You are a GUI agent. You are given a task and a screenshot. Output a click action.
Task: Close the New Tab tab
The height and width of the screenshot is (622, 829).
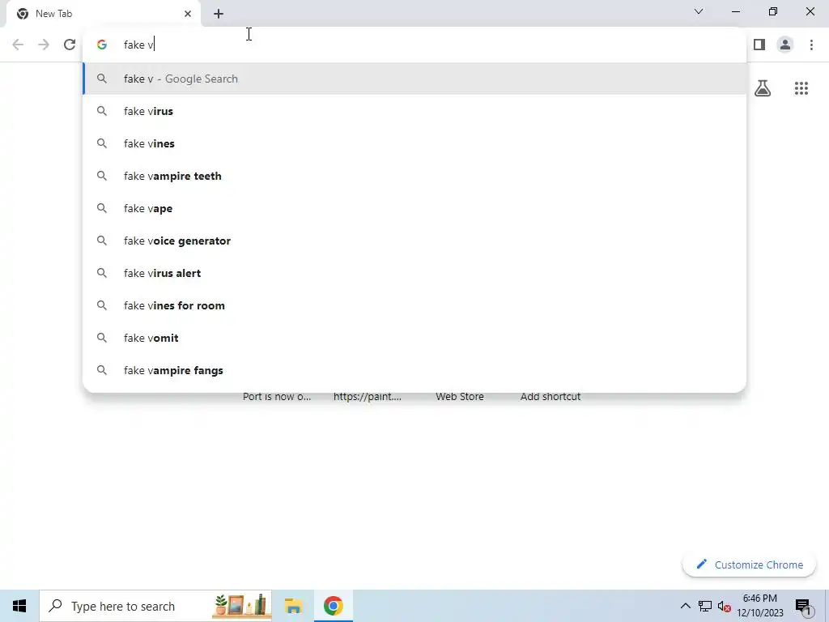tap(188, 14)
